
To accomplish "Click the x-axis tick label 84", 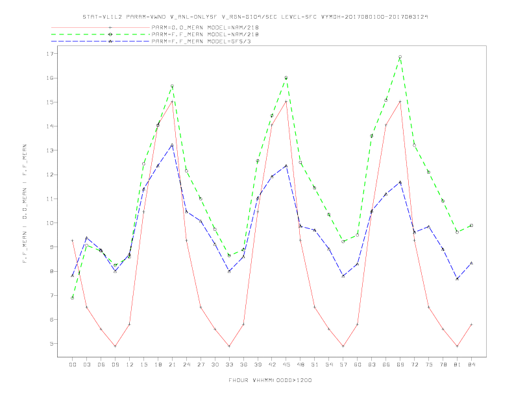I will coord(471,365).
